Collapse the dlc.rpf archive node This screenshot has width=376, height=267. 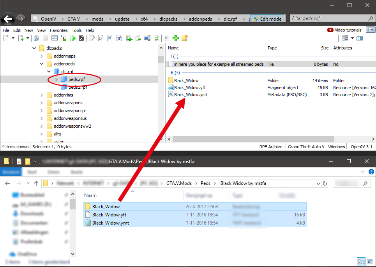[49, 71]
